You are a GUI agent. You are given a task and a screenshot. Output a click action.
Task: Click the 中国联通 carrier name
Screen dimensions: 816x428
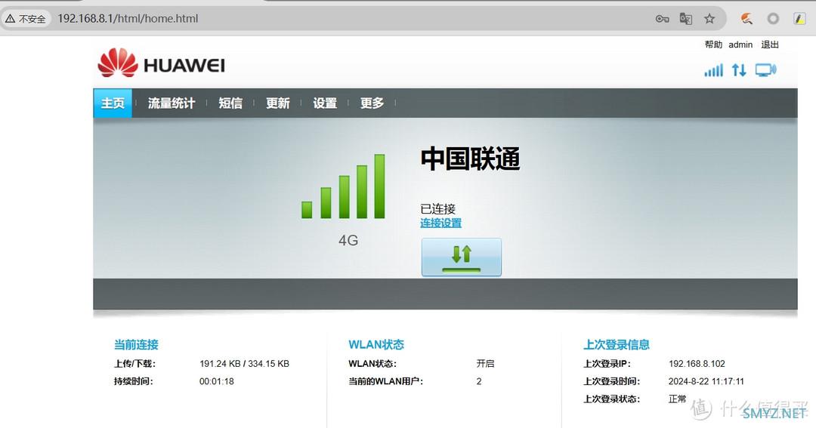pos(471,159)
